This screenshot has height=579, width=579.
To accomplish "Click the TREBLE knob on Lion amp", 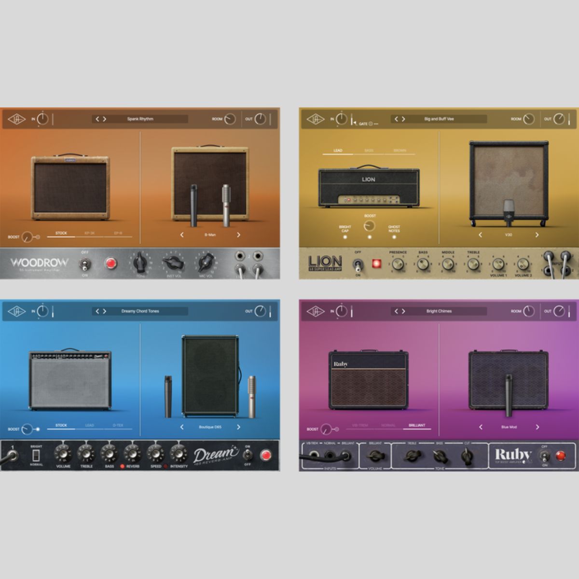I will click(473, 264).
